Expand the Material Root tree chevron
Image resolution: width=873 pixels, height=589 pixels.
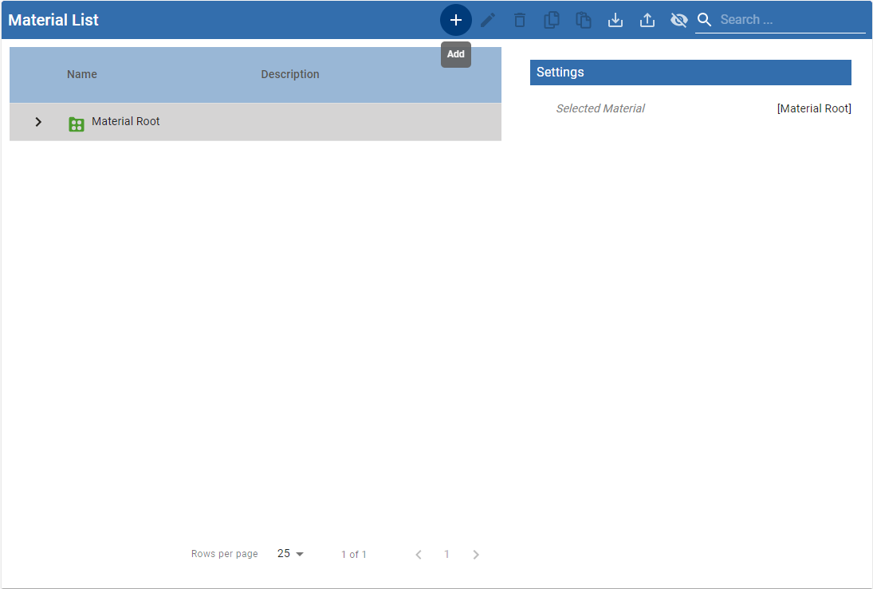[38, 122]
